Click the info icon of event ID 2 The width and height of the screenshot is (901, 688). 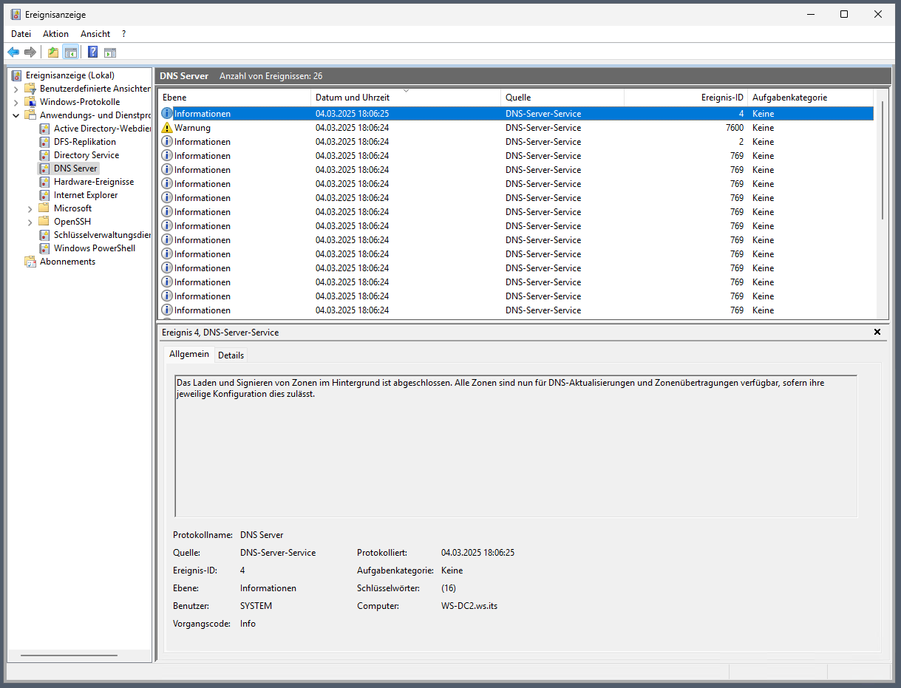(167, 142)
